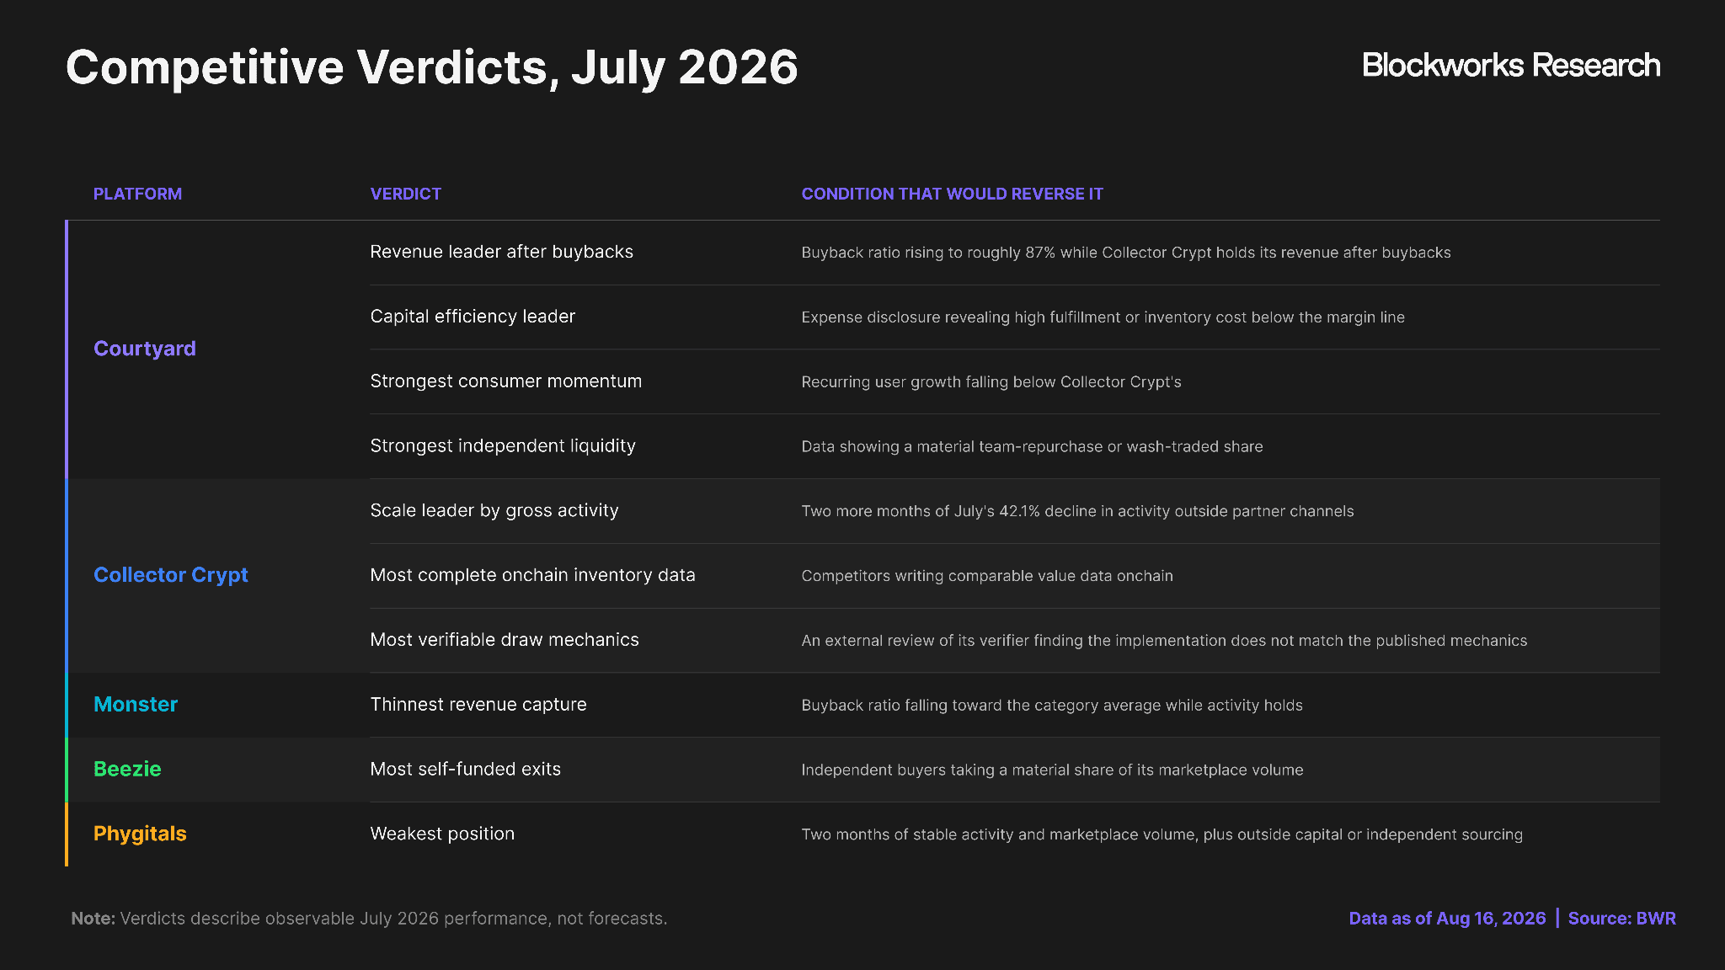Click the Source: BWR footer text
The width and height of the screenshot is (1725, 970).
tap(1621, 918)
